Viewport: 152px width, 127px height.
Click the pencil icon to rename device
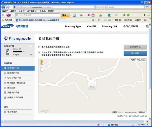point(24,51)
